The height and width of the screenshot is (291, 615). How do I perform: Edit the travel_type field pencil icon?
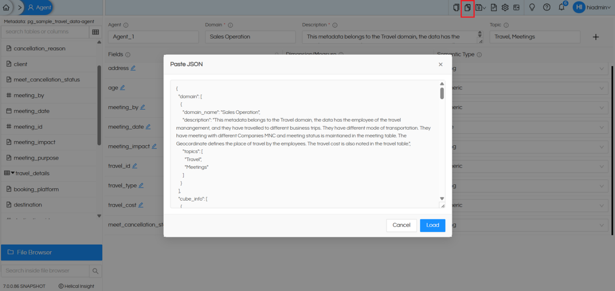coord(141,186)
